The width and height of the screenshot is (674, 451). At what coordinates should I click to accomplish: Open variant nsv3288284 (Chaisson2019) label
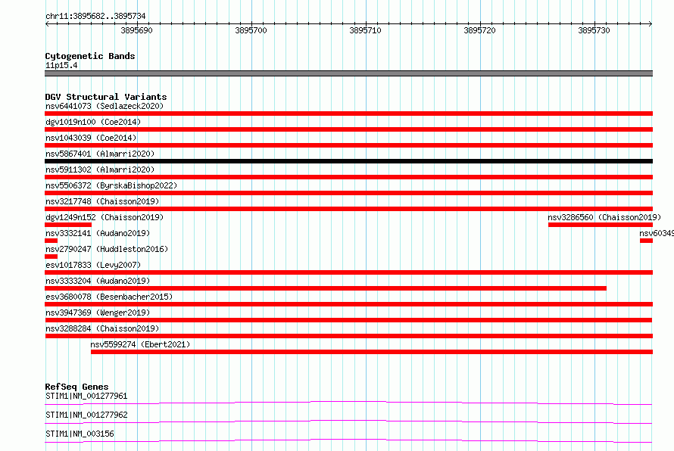click(102, 328)
